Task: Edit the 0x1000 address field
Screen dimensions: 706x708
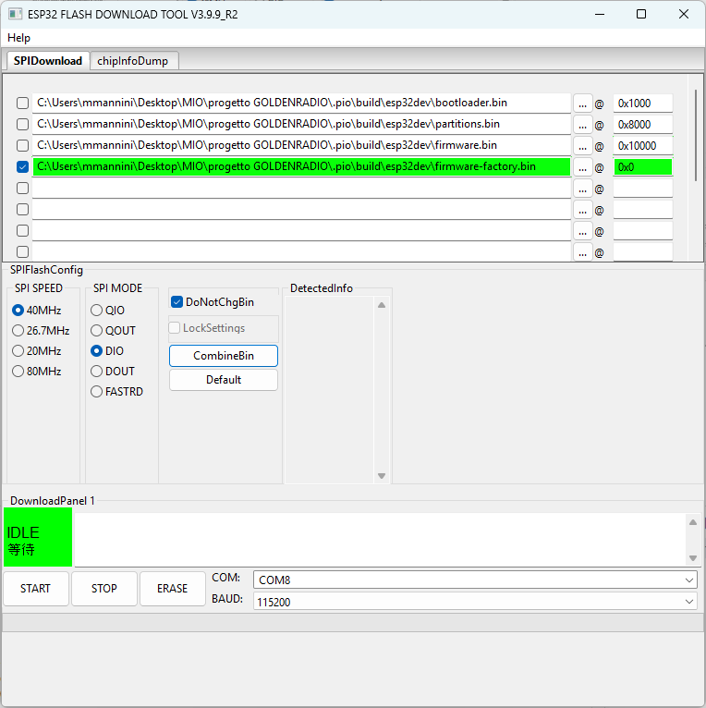Action: click(643, 104)
